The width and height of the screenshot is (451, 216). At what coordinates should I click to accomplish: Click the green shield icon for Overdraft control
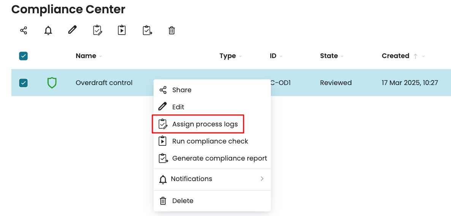[52, 82]
